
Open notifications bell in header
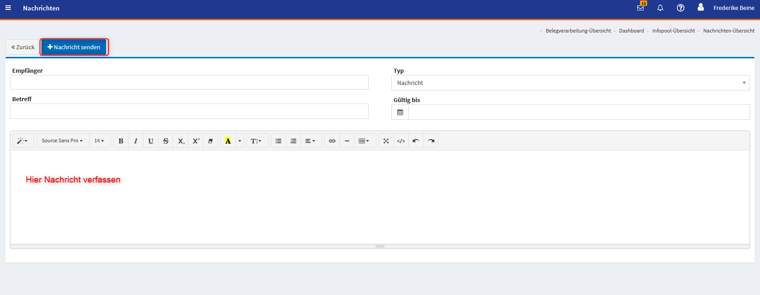(660, 8)
